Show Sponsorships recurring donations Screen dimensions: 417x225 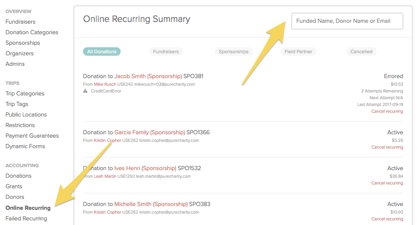coord(234,52)
